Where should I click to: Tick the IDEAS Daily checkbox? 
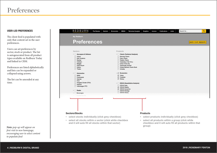click(118, 85)
